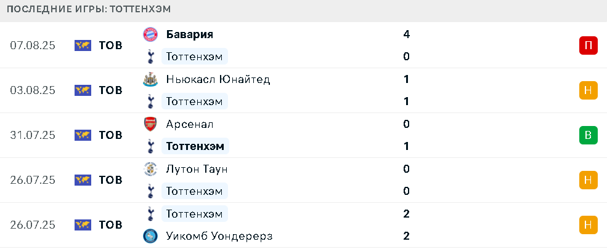Select the bold Тоттенхэм winner label
The width and height of the screenshot is (607, 252).
195,146
